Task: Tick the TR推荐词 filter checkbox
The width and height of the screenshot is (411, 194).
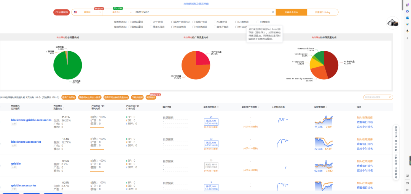Action: (x=258, y=22)
